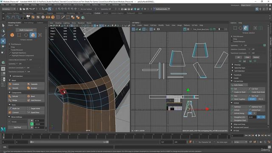Collapse the Tools section in Modeling Toolkit
Image resolution: width=272 pixels, height=153 pixels.
(9, 105)
